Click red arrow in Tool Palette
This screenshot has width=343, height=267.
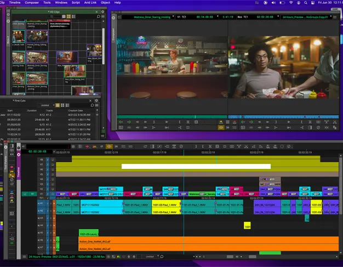point(12,167)
